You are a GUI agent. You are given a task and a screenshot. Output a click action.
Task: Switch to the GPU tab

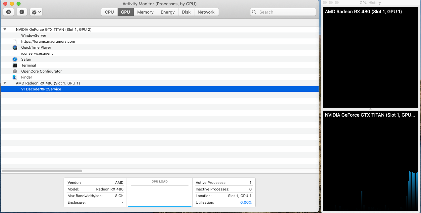click(x=126, y=12)
